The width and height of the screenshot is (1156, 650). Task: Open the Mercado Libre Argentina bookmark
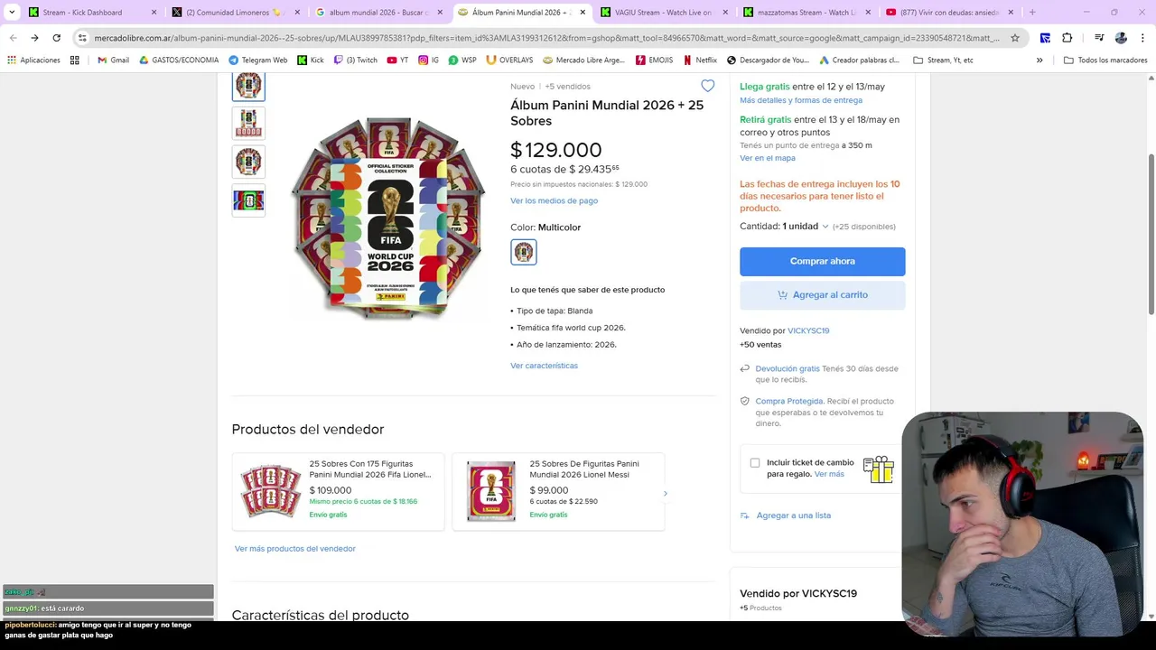pyautogui.click(x=584, y=60)
